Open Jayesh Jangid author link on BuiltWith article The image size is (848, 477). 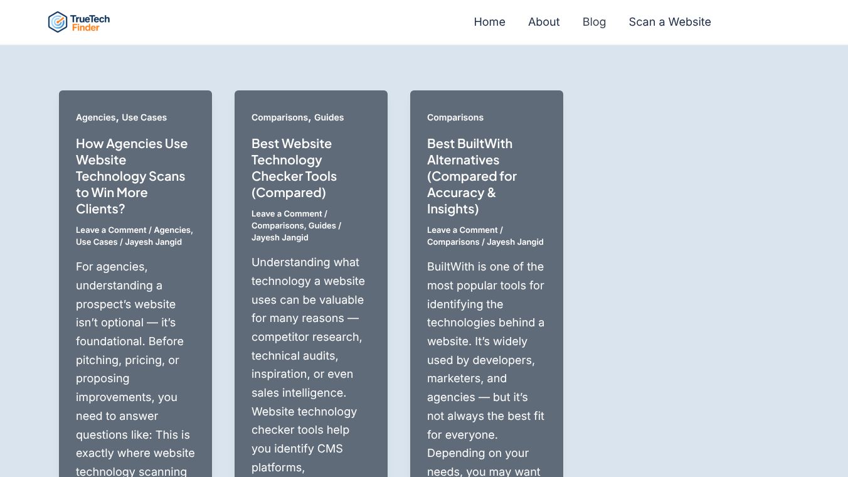click(516, 242)
